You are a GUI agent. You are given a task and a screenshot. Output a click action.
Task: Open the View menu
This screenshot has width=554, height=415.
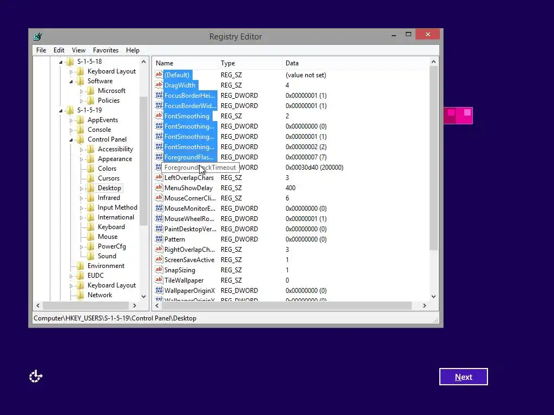point(78,50)
